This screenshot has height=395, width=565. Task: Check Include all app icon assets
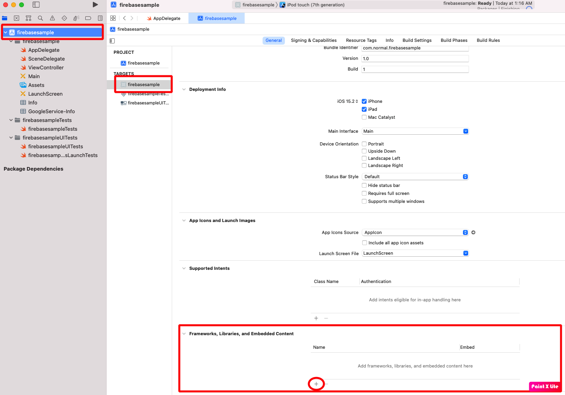(x=364, y=243)
